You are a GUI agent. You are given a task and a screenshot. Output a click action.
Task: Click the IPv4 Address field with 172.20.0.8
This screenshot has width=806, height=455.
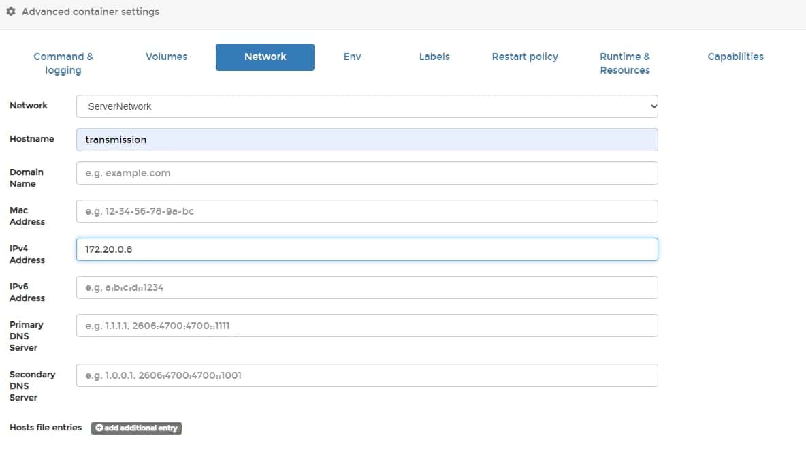coord(367,249)
